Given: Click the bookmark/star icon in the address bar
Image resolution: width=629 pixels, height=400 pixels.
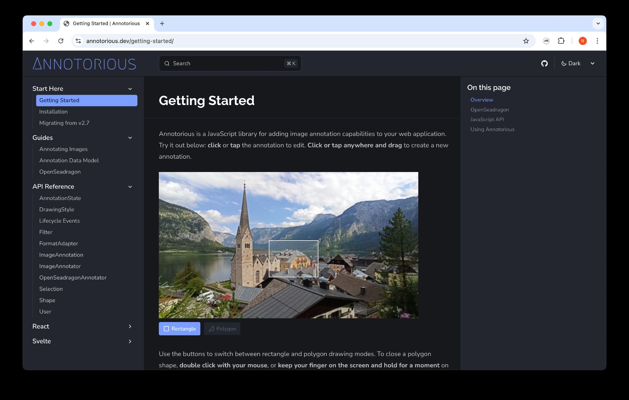Looking at the screenshot, I should point(526,41).
